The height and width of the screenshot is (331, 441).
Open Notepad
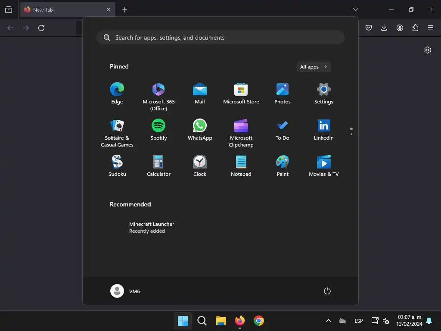pyautogui.click(x=241, y=166)
